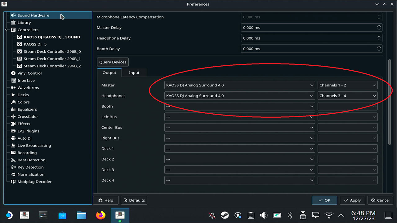Open Booth output device dropdown
397x223 pixels.
click(x=240, y=106)
